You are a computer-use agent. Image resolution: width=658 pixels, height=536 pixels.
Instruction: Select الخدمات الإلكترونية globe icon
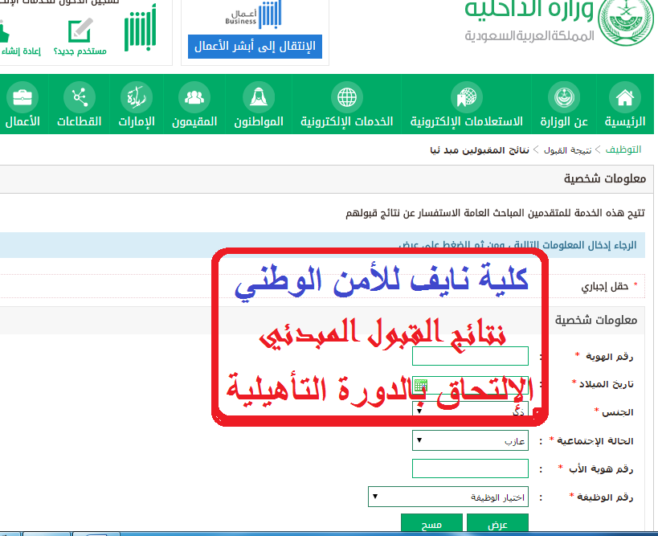346,97
